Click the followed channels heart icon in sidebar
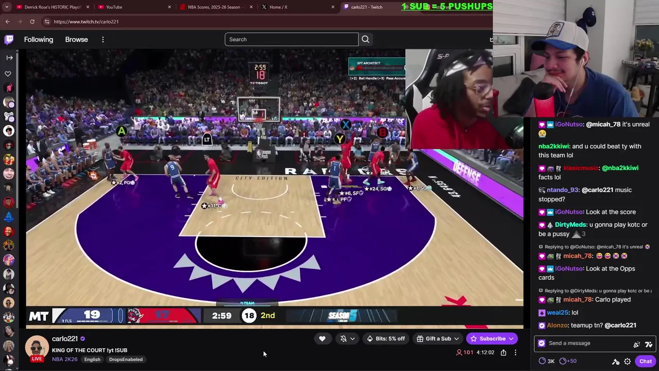The image size is (659, 371). 8,74
